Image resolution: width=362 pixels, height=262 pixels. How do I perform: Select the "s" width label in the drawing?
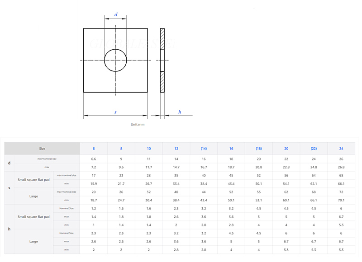115,112
